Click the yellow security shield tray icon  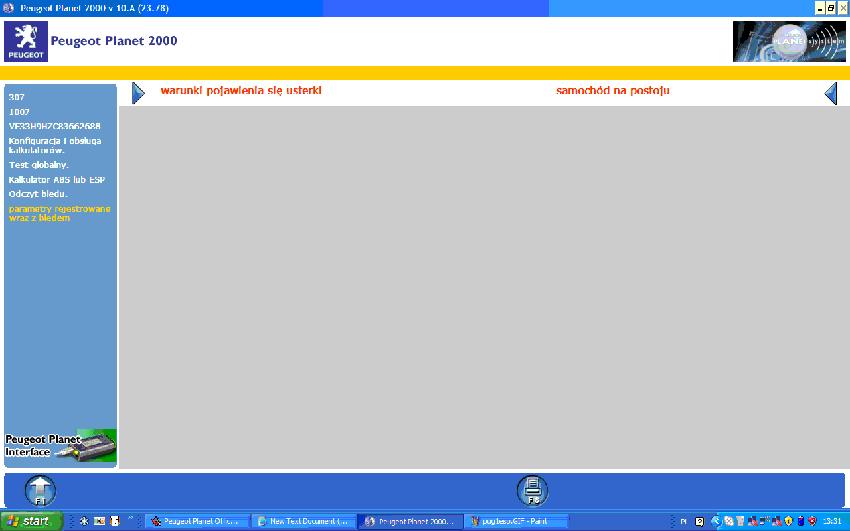click(x=788, y=521)
